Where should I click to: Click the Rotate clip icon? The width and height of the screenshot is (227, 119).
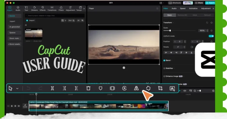[x=148, y=88]
